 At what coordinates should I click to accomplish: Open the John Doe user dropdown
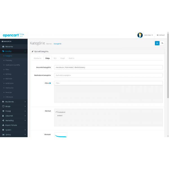click(148, 35)
